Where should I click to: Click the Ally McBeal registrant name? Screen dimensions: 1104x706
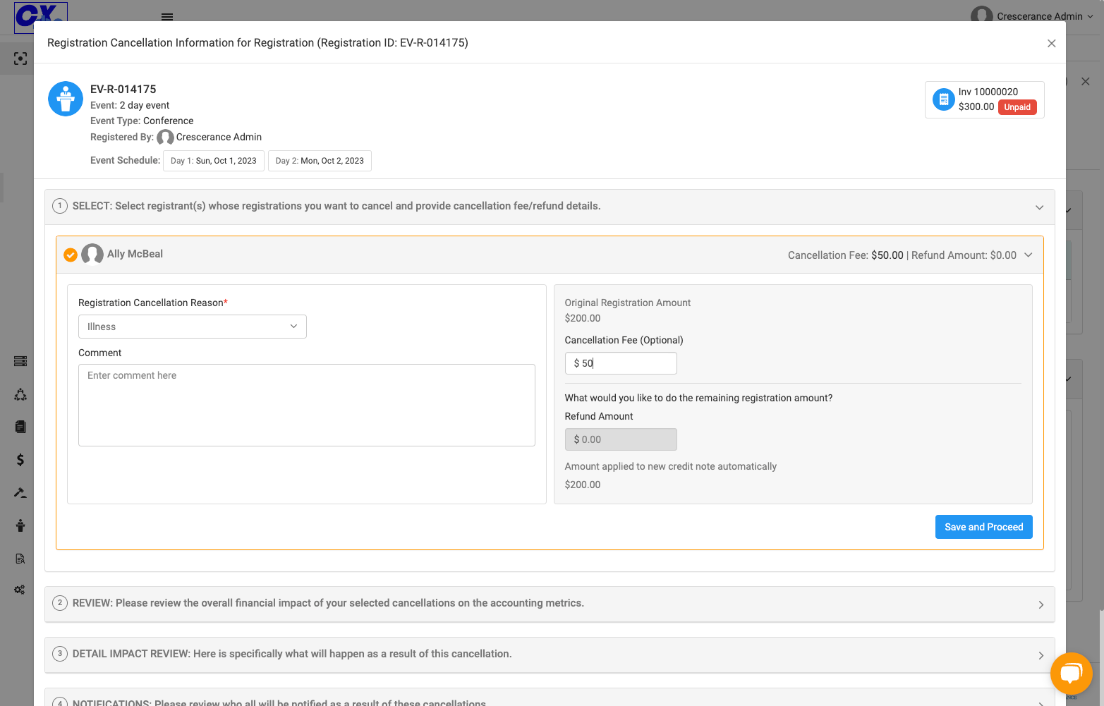[x=135, y=254]
